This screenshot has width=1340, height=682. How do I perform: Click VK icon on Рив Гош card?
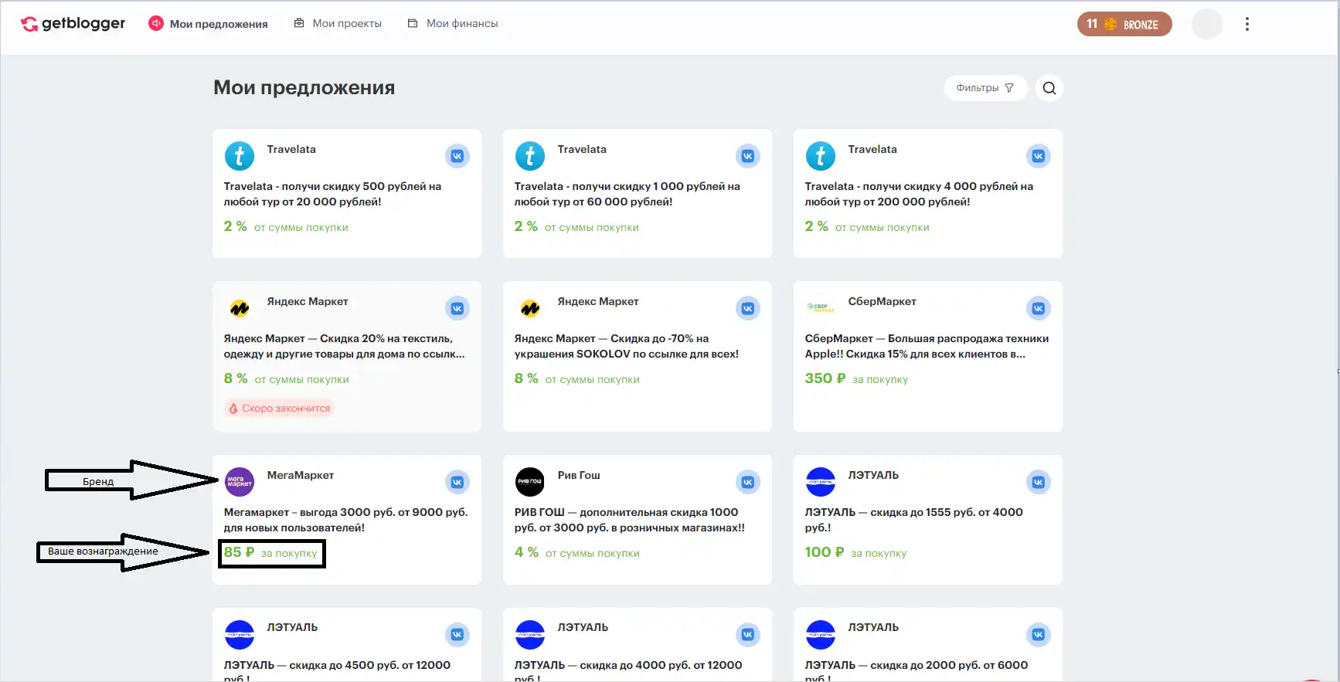point(748,482)
